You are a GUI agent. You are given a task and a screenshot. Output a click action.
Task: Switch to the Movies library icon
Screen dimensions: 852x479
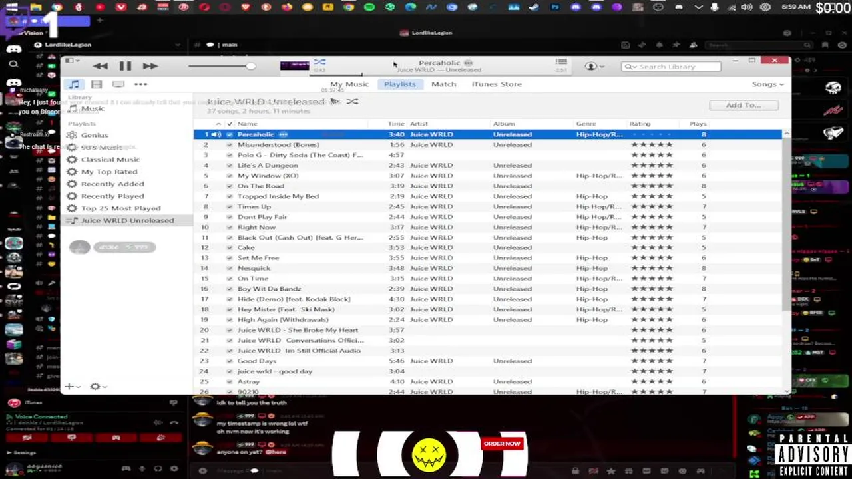[97, 84]
